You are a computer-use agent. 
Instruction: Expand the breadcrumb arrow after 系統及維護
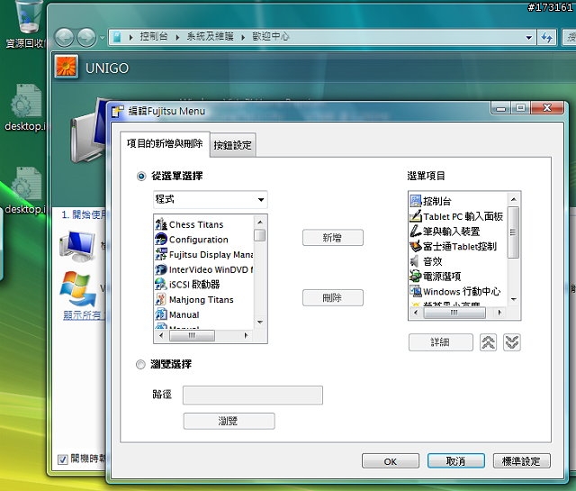pyautogui.click(x=243, y=37)
